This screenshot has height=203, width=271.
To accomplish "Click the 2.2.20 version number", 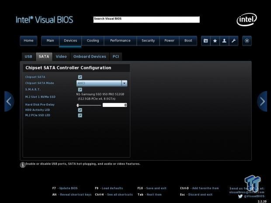I will click(x=262, y=201).
